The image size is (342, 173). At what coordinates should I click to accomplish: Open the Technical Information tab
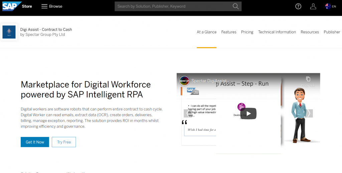coord(277,32)
